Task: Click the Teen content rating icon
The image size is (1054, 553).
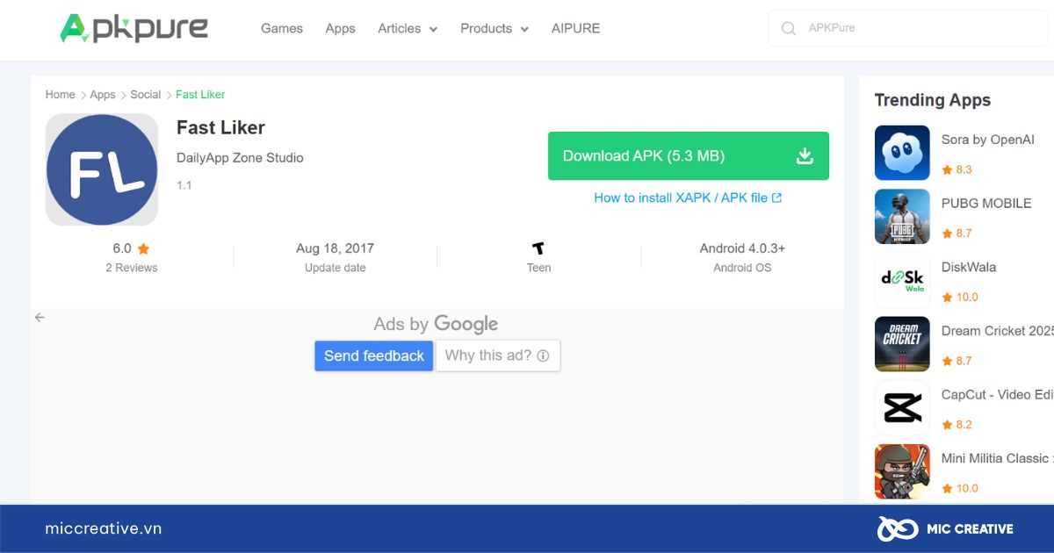Action: [x=538, y=248]
